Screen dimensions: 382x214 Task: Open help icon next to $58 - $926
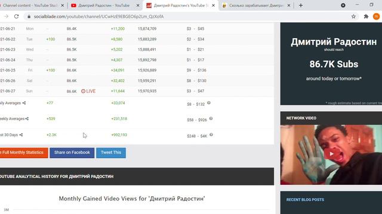click(211, 119)
